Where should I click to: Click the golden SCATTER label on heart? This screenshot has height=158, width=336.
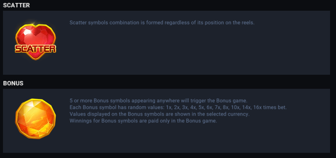coord(35,48)
